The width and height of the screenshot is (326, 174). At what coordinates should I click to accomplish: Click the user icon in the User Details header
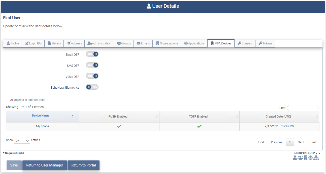(149, 6)
